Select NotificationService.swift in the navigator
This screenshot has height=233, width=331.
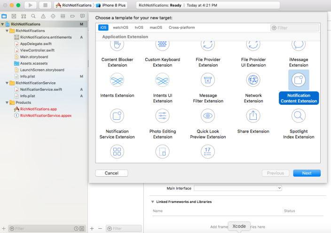[41, 90]
